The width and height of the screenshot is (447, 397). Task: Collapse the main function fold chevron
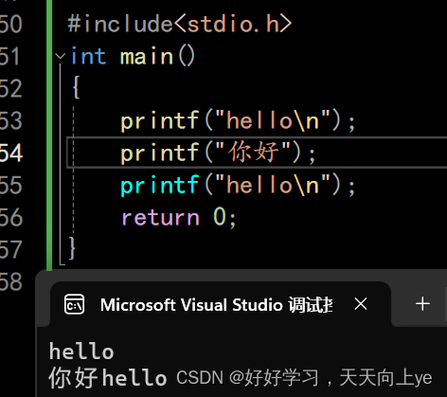(x=60, y=57)
